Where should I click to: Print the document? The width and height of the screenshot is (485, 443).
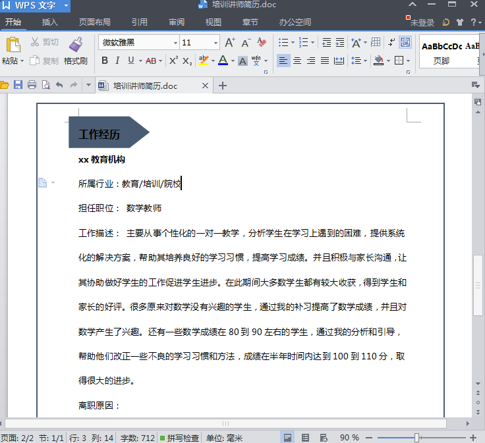point(32,85)
